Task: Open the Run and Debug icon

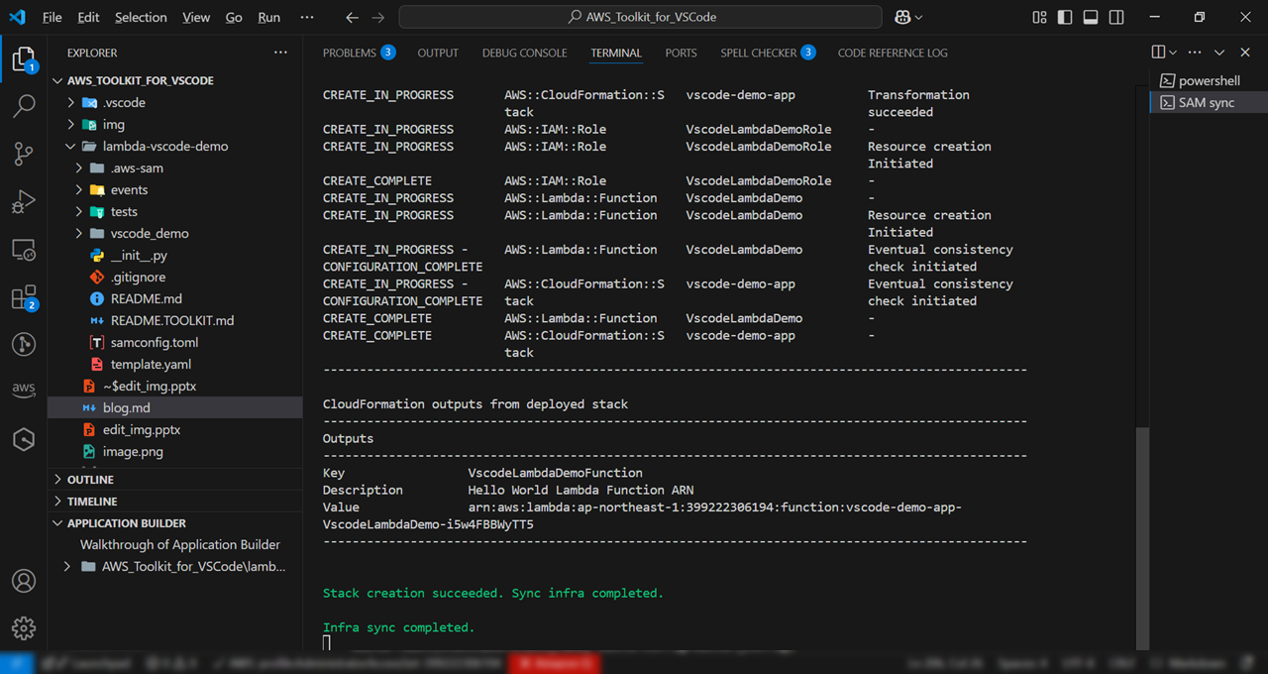Action: (x=24, y=200)
